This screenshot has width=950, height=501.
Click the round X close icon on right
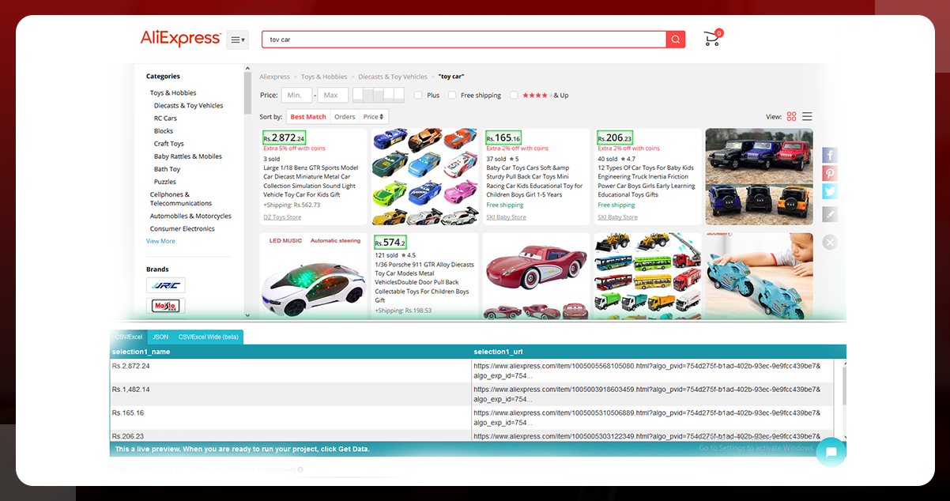[x=830, y=243]
